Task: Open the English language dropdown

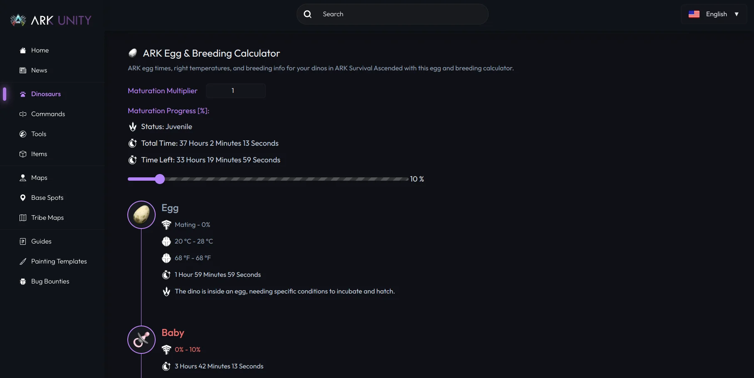Action: coord(714,14)
